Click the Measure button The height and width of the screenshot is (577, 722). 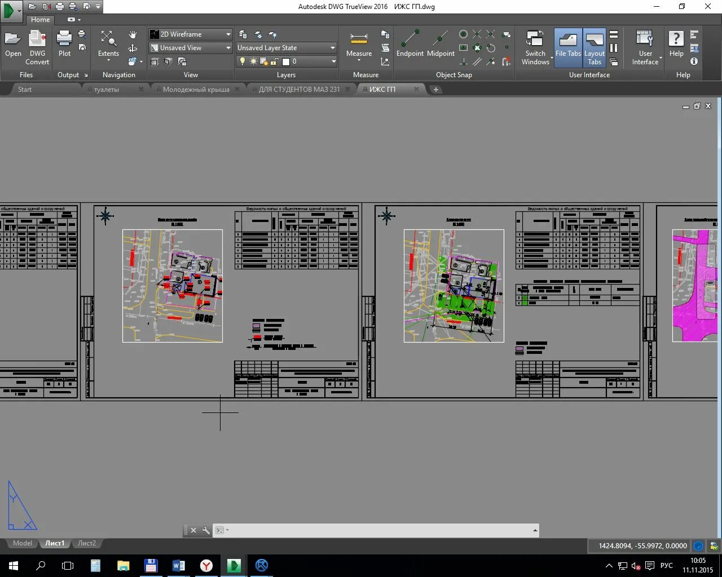[359, 47]
